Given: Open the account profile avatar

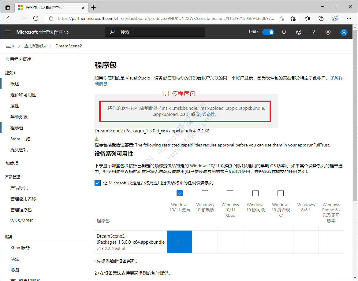Looking at the screenshot, I should click(x=344, y=32).
